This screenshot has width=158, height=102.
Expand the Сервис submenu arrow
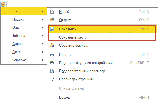pyautogui.click(x=43, y=44)
